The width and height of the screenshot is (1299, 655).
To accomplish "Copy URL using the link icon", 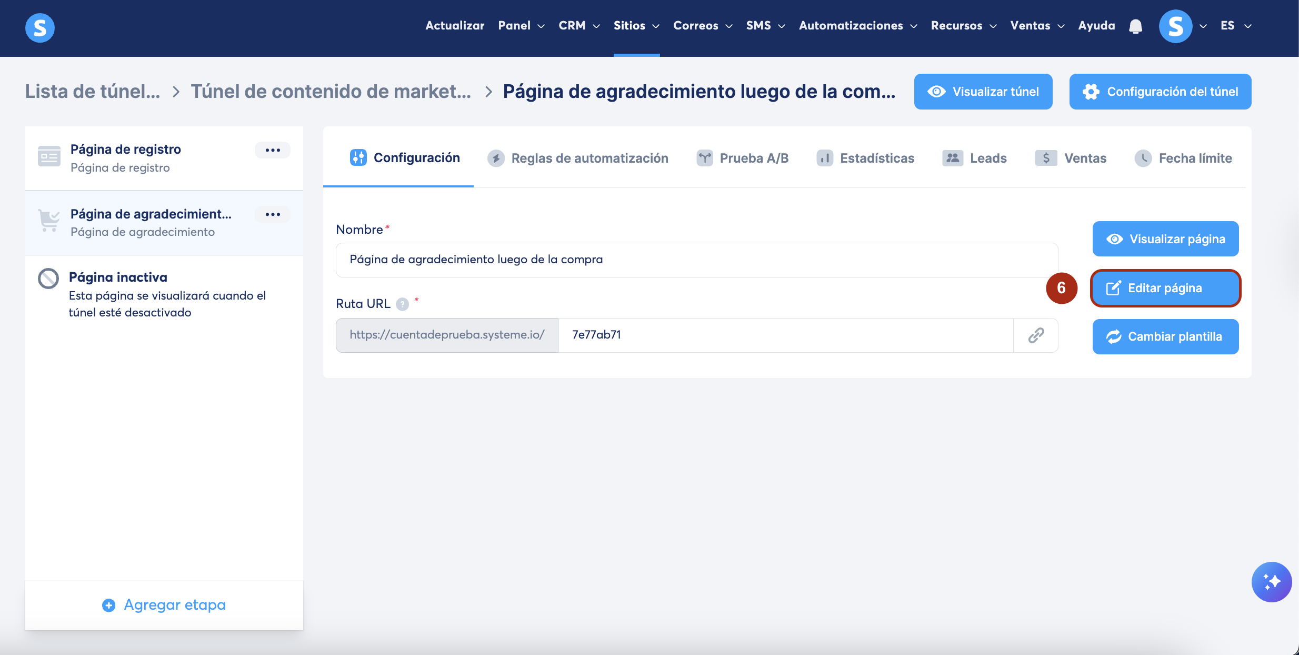I will (1036, 335).
